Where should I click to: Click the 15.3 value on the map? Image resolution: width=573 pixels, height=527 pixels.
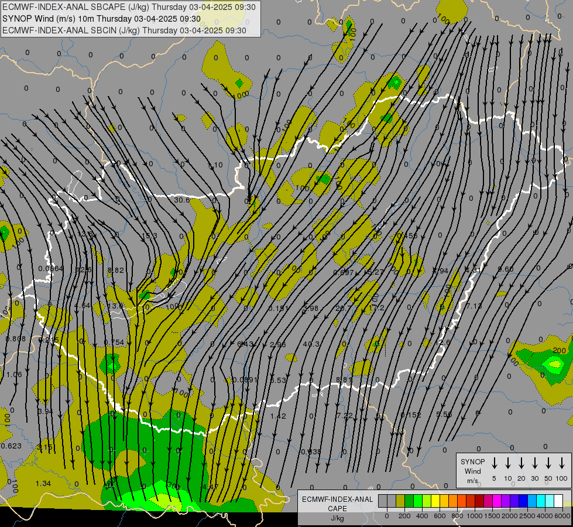click(149, 236)
